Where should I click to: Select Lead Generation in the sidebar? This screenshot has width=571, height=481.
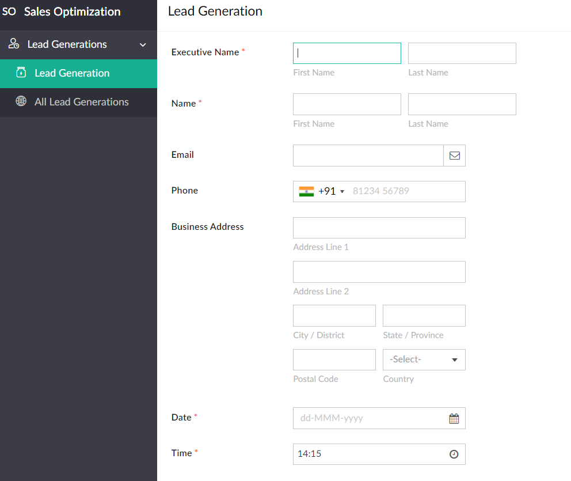click(x=72, y=73)
